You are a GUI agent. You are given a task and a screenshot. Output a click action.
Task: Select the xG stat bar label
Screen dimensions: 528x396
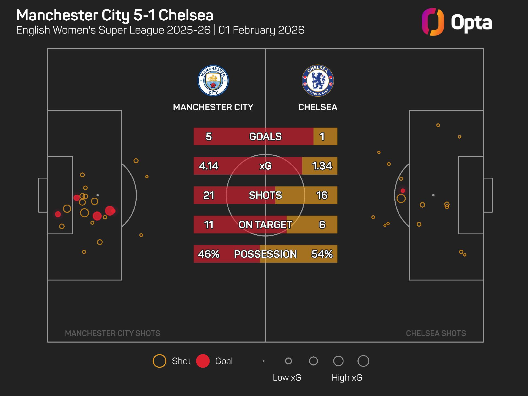265,166
